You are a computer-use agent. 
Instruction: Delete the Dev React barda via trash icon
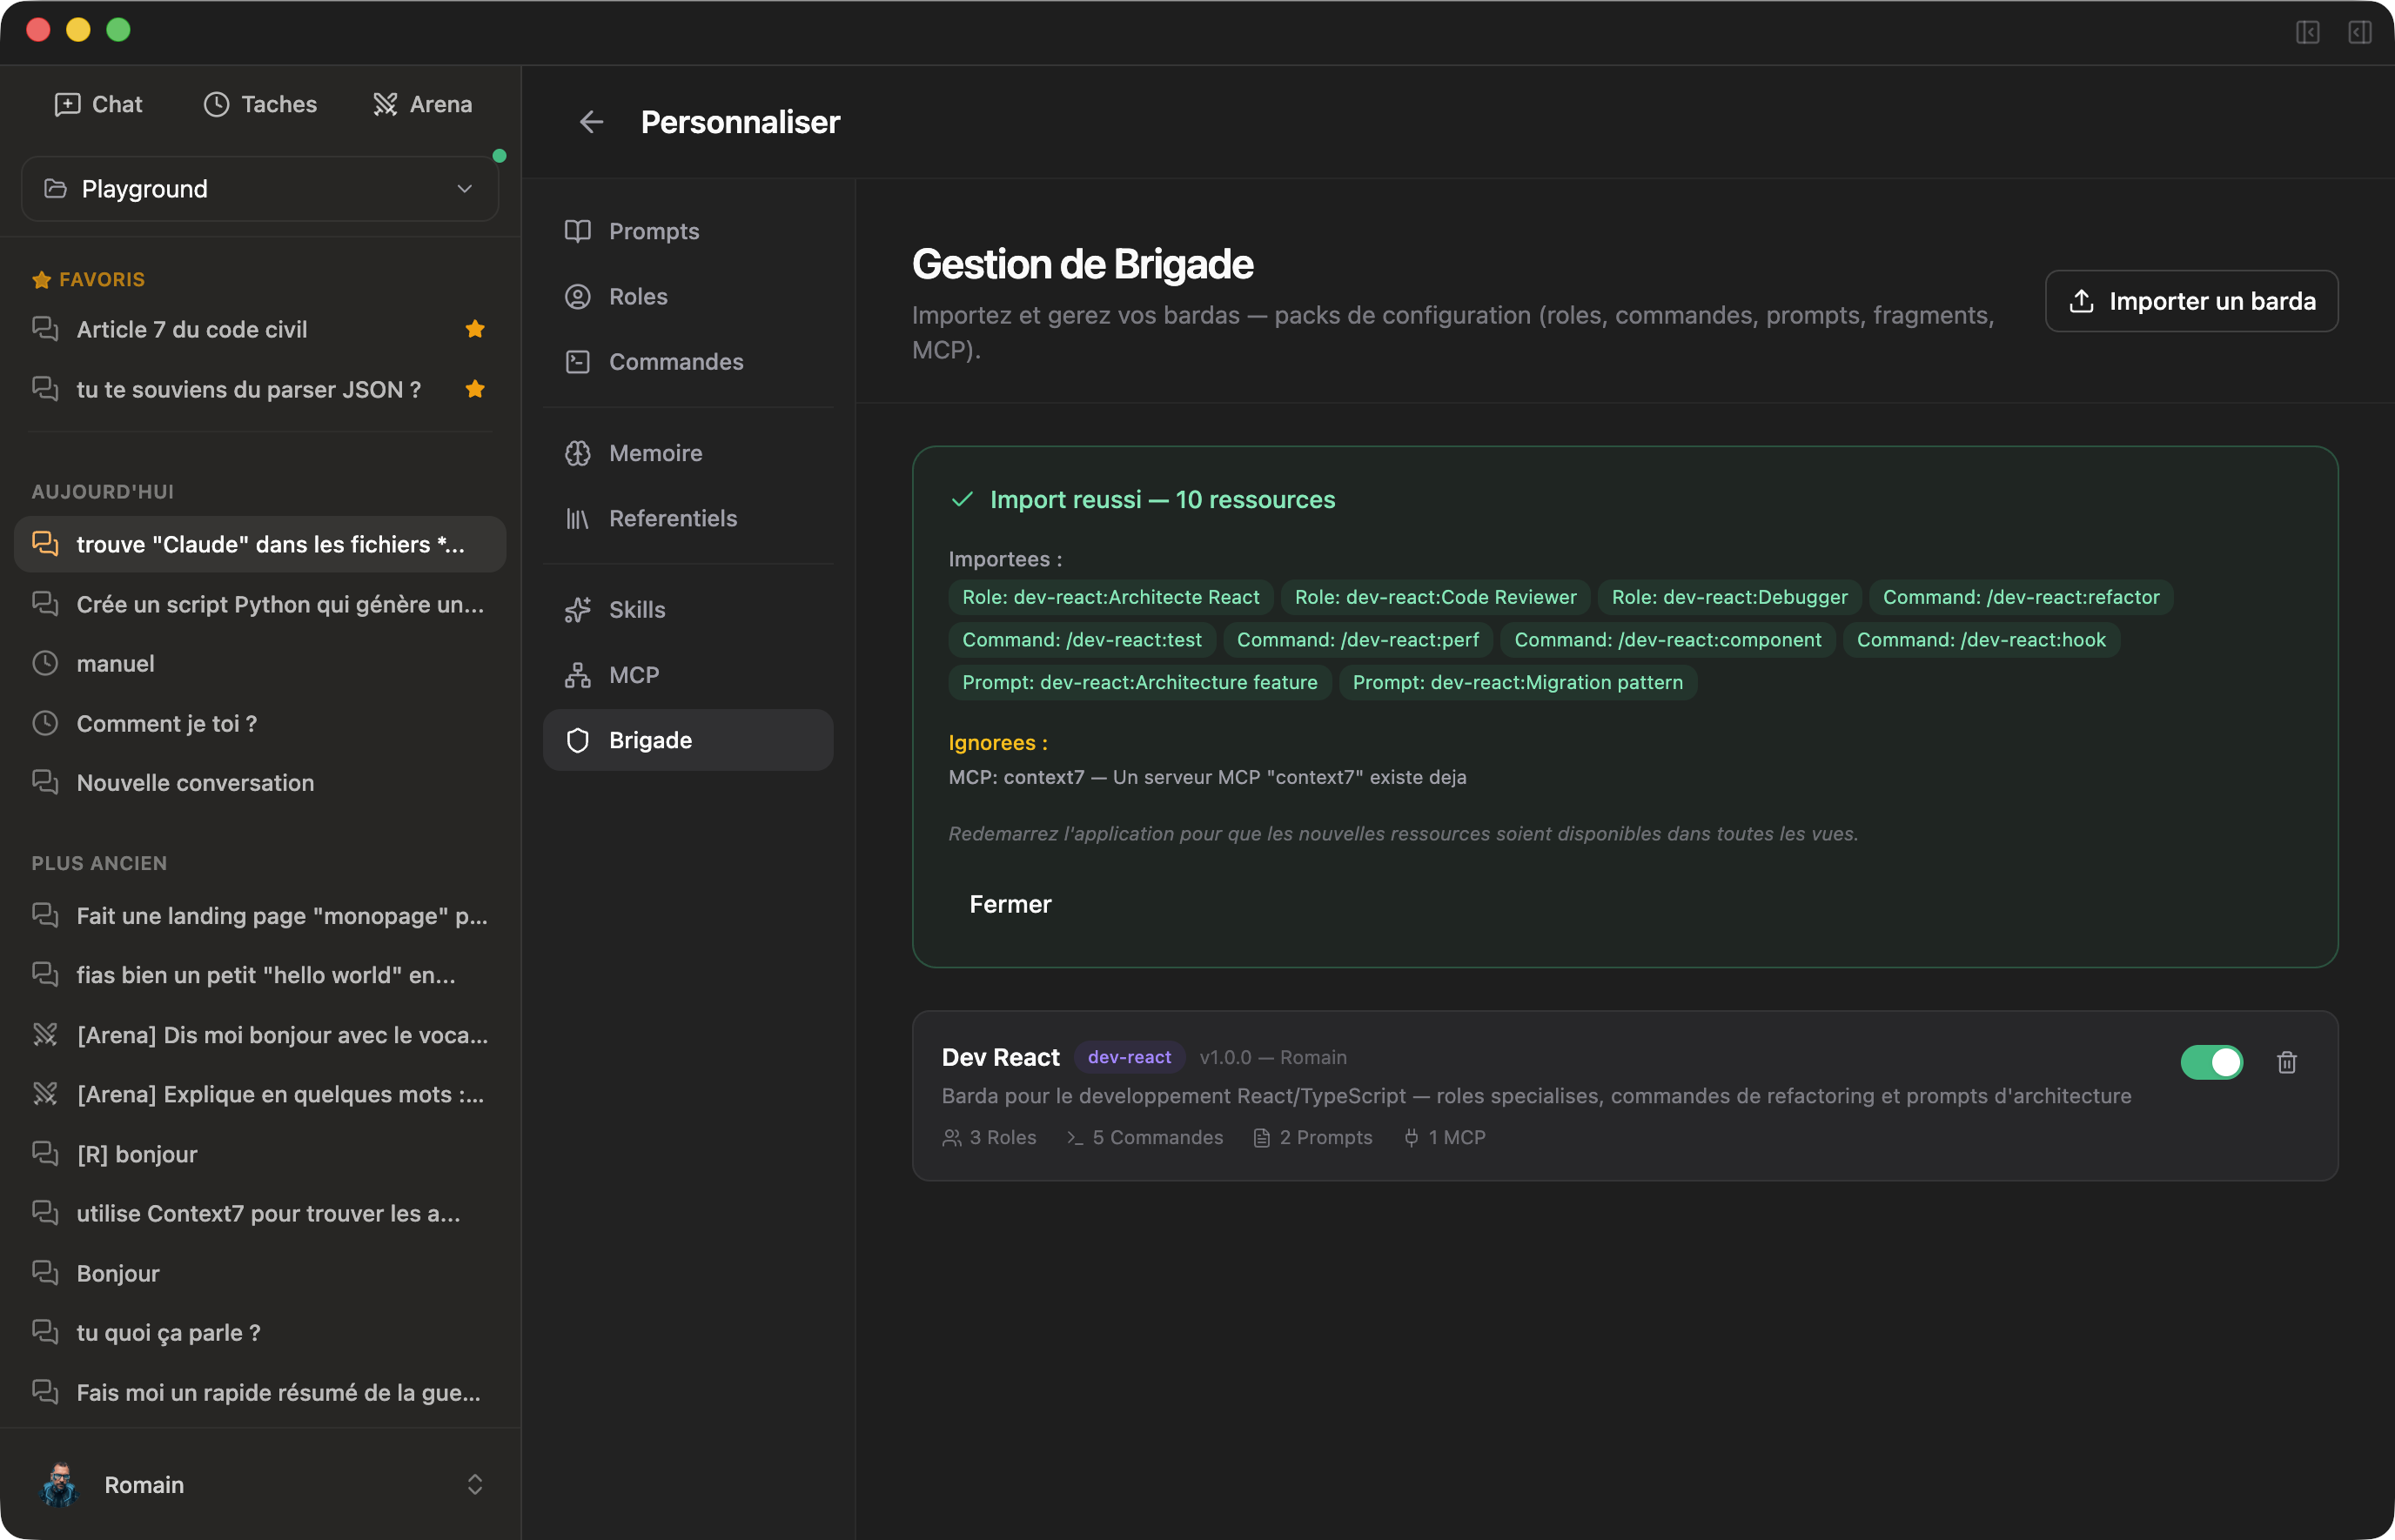click(x=2287, y=1062)
